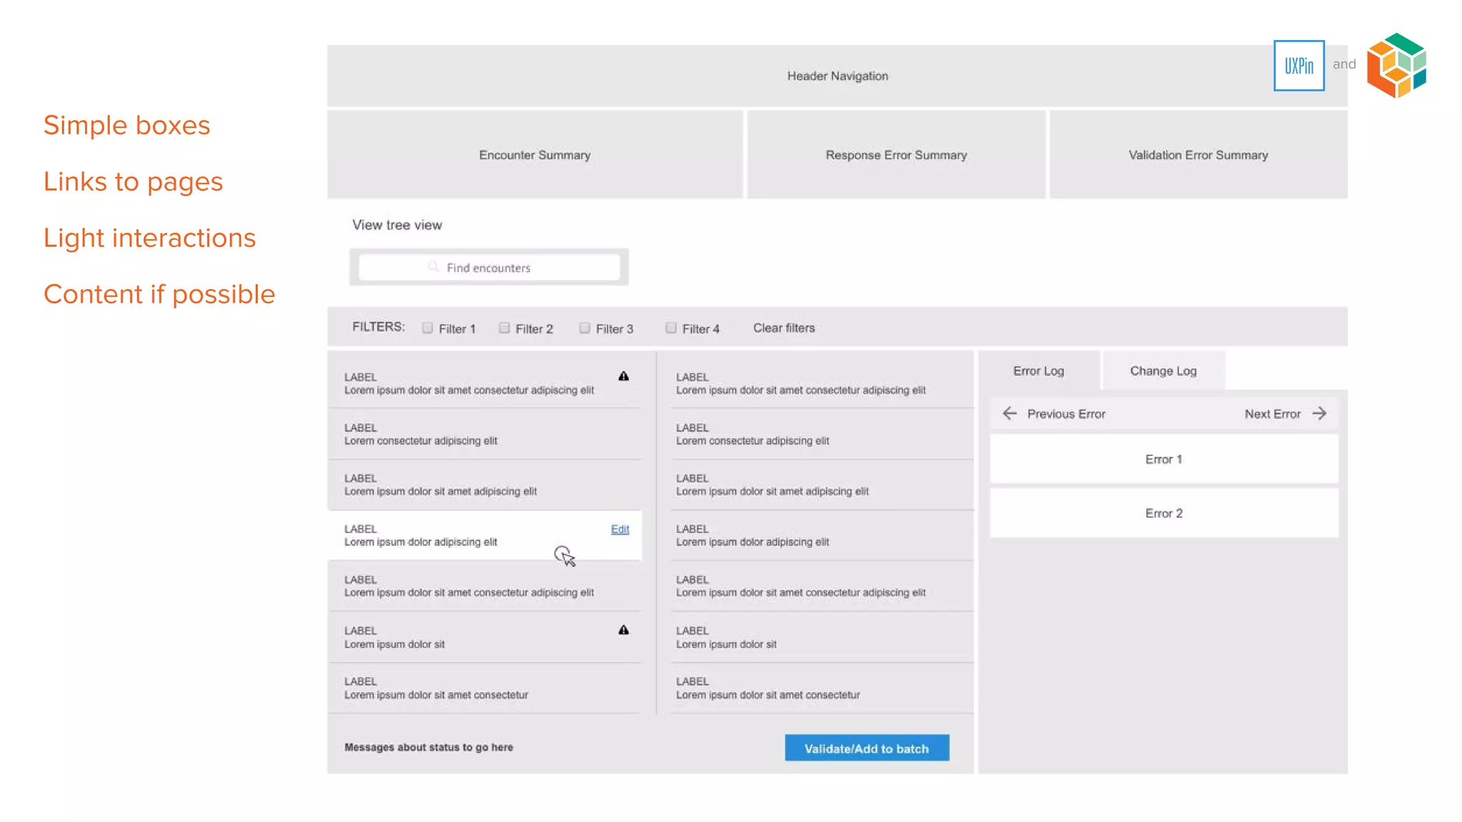1462x822 pixels.
Task: Check the Filter 3 checkbox
Action: (x=585, y=328)
